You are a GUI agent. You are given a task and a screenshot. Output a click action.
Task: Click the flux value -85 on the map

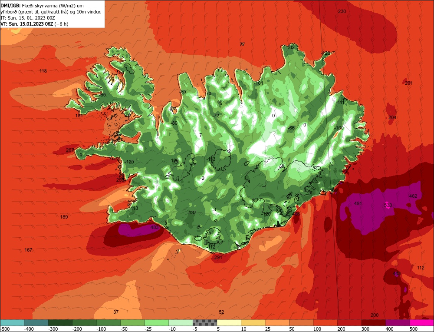click(102, 95)
